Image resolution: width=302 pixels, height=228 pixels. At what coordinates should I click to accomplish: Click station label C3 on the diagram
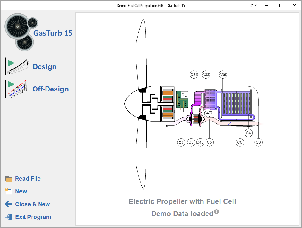(191, 142)
